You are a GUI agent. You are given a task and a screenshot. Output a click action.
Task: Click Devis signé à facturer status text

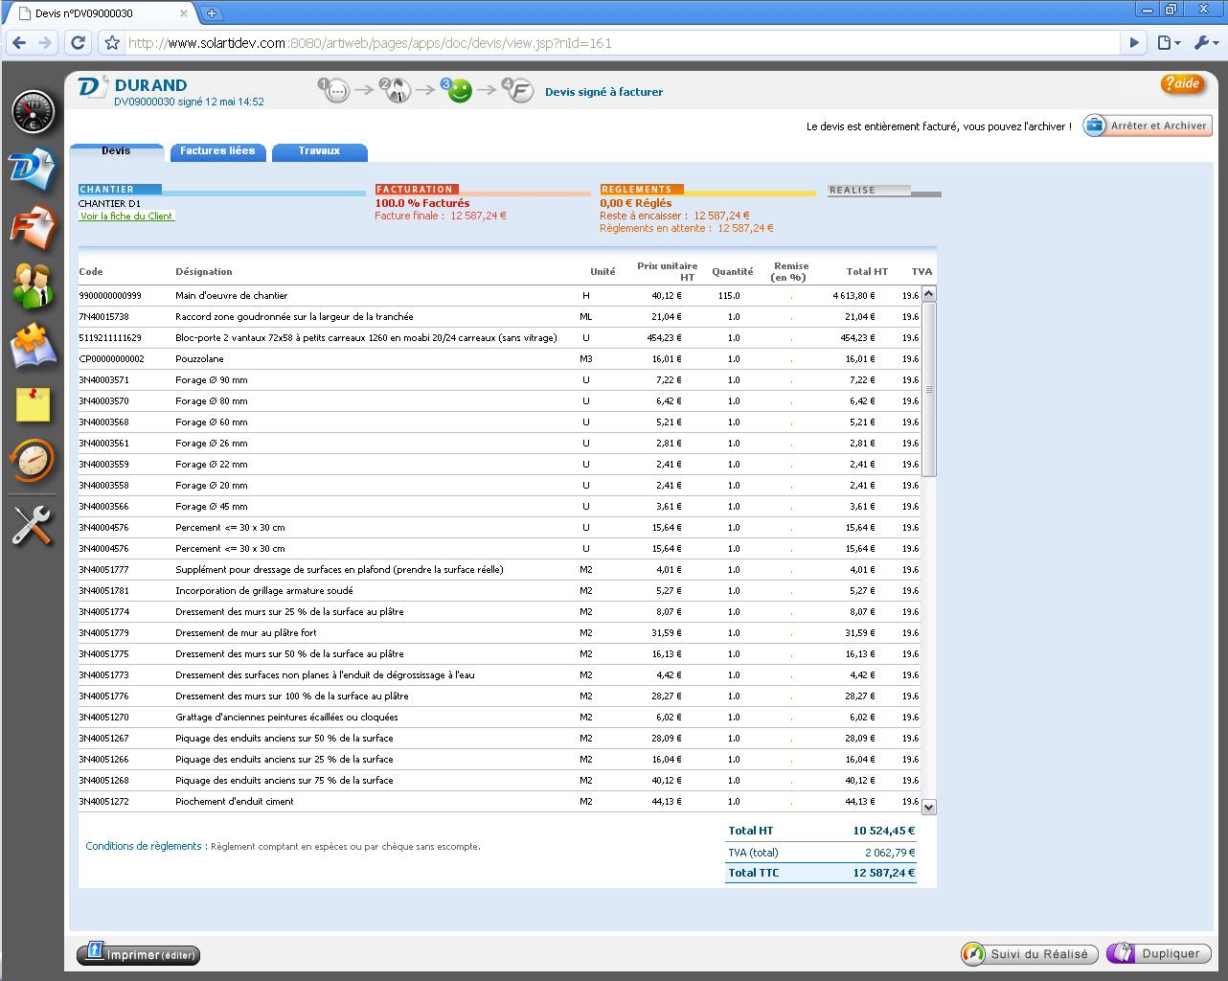click(603, 92)
